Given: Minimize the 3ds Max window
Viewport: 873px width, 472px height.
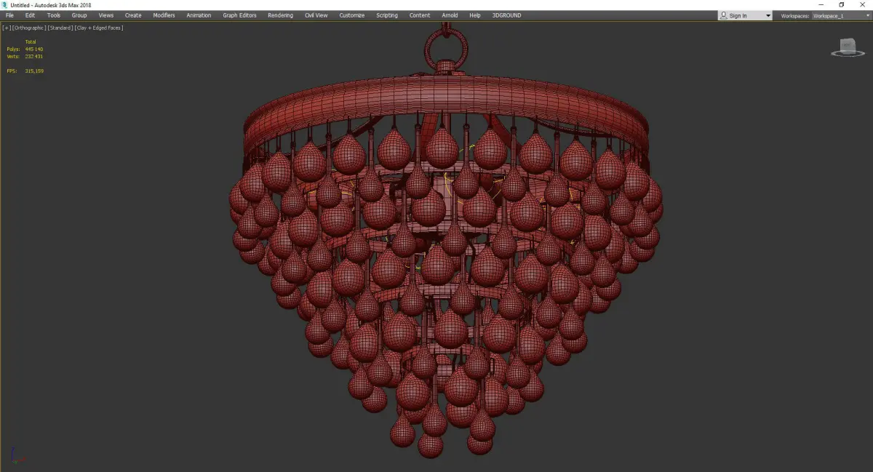Looking at the screenshot, I should click(821, 5).
